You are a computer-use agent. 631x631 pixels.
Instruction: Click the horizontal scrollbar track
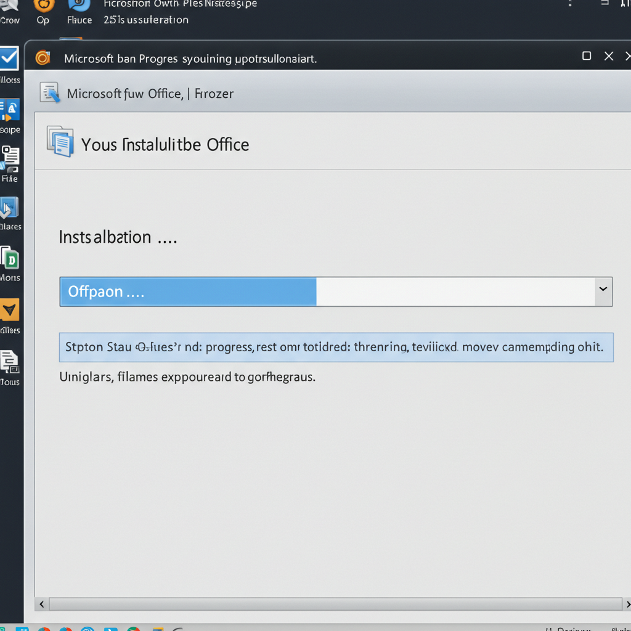(x=335, y=604)
